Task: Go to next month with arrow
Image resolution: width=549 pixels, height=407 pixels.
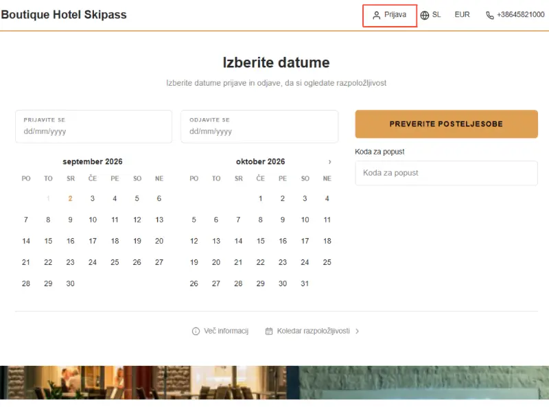Action: (329, 162)
